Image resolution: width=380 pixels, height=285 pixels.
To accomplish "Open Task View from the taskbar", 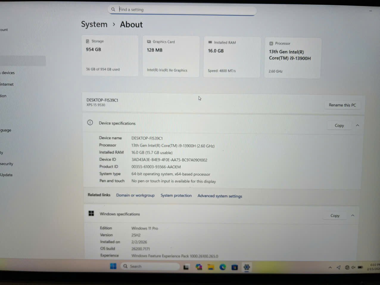I will click(186, 267).
